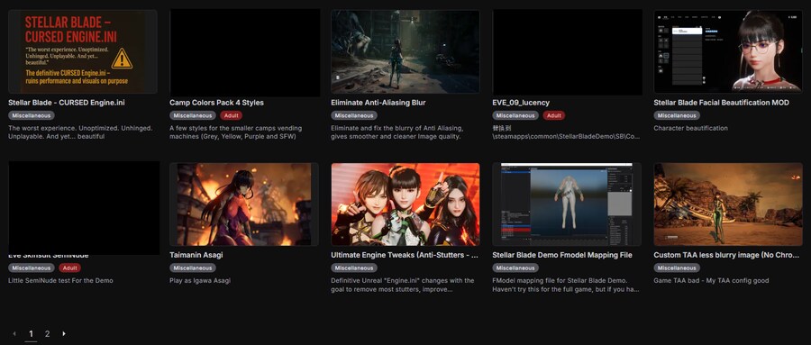Click Adult tag under EVE_09_lucency

click(554, 115)
